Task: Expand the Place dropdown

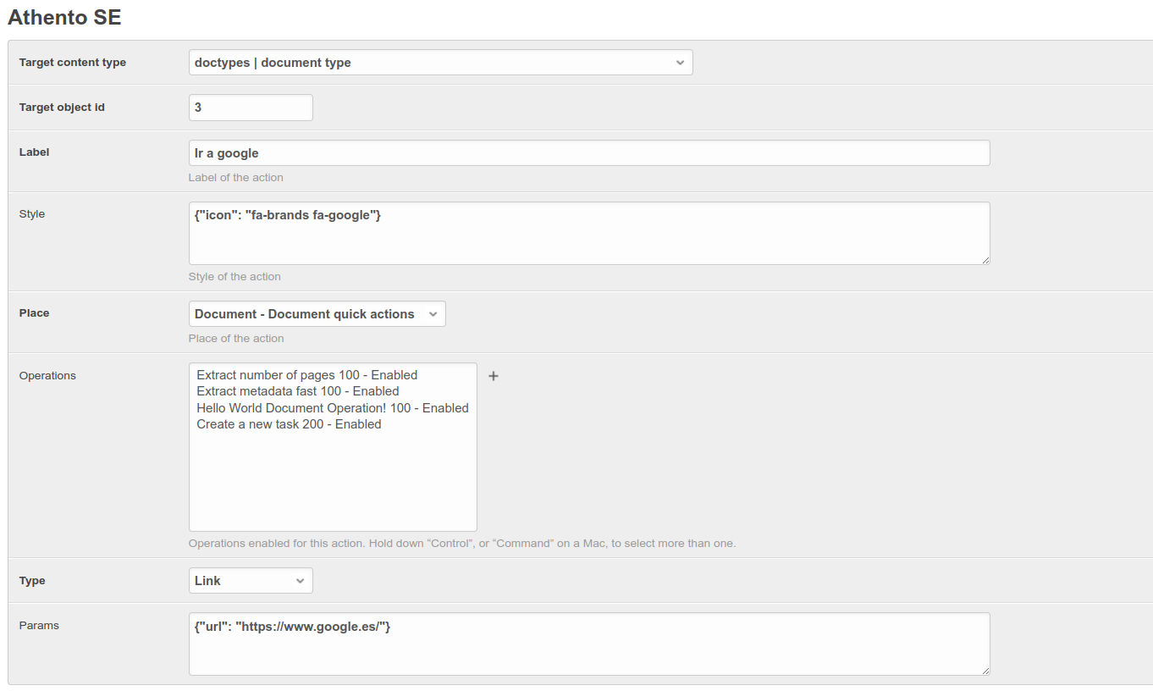Action: tap(317, 314)
